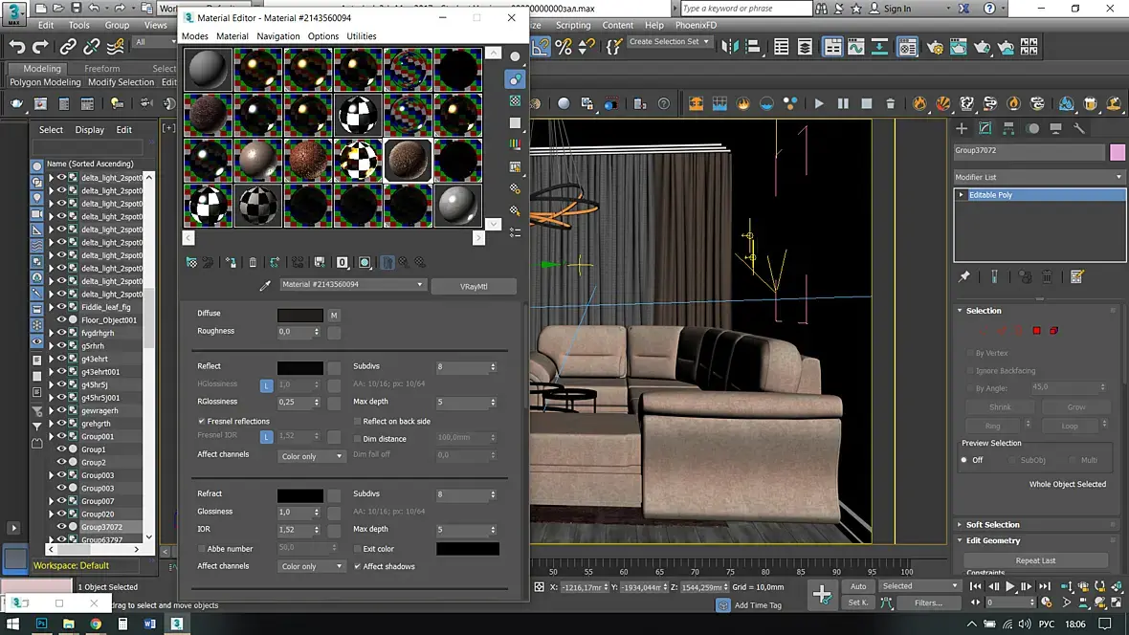Screen dimensions: 1129x635
Task: Toggle the Affect shadows checkbox
Action: 358,566
